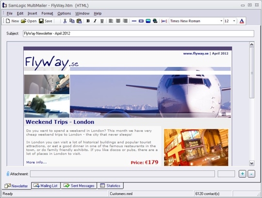The height and width of the screenshot is (198, 262).
Task: Insert a horizontal line
Action: (x=134, y=21)
